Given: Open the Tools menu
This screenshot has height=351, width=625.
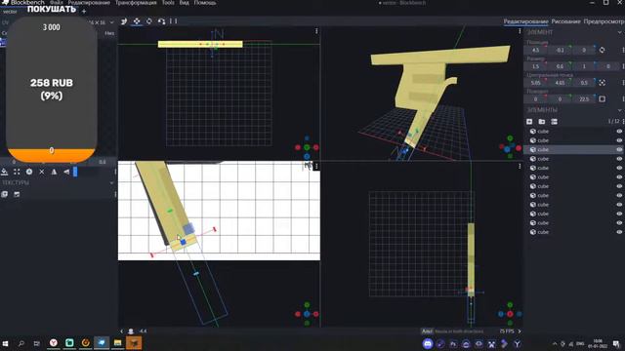Looking at the screenshot, I should tap(168, 2).
